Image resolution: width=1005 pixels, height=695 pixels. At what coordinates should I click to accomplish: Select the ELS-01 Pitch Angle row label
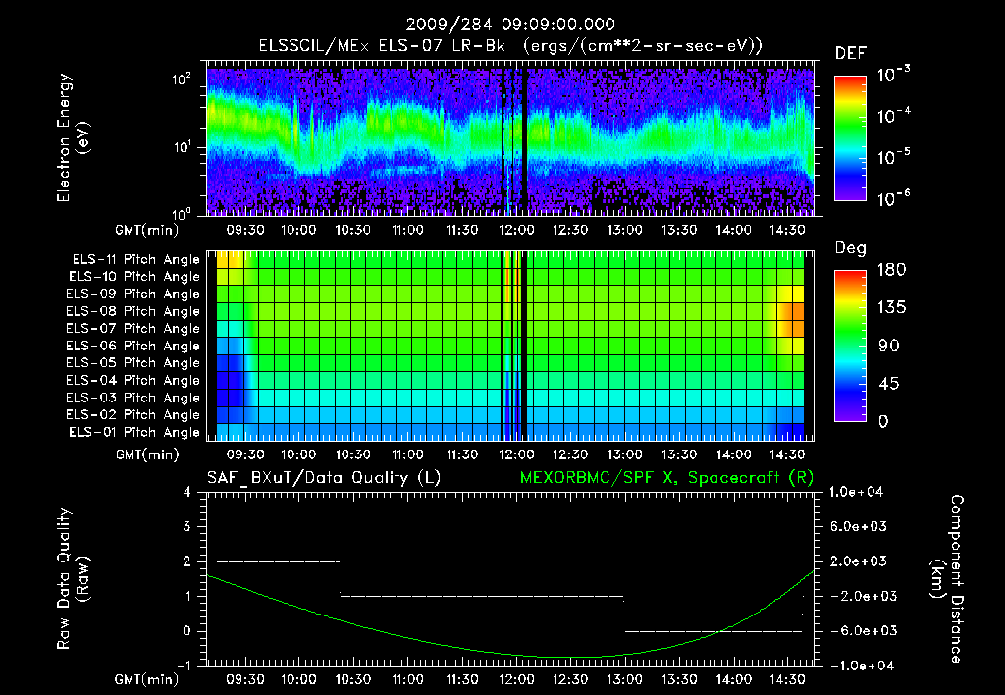click(x=133, y=432)
